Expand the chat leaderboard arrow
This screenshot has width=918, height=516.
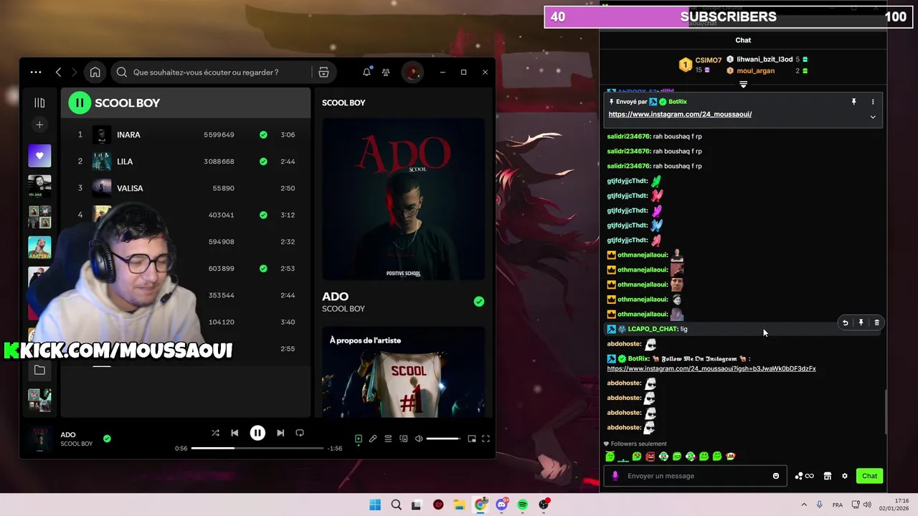click(743, 85)
